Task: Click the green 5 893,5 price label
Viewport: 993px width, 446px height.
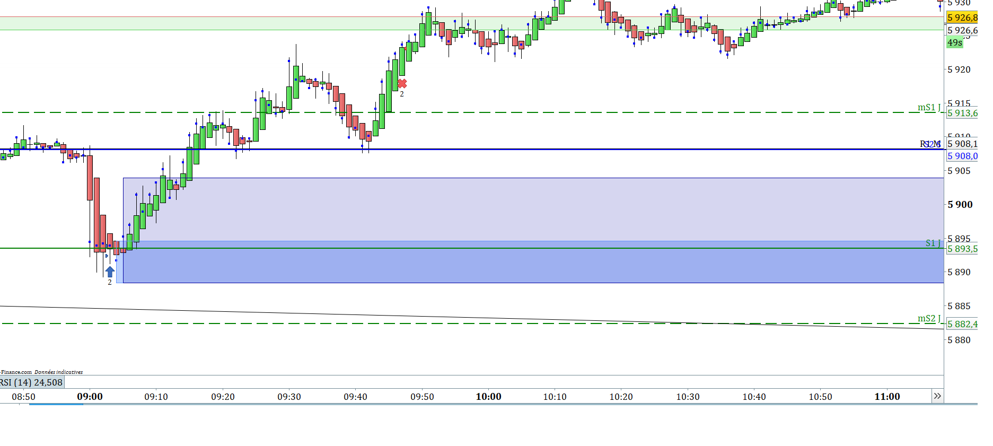Action: (x=962, y=249)
